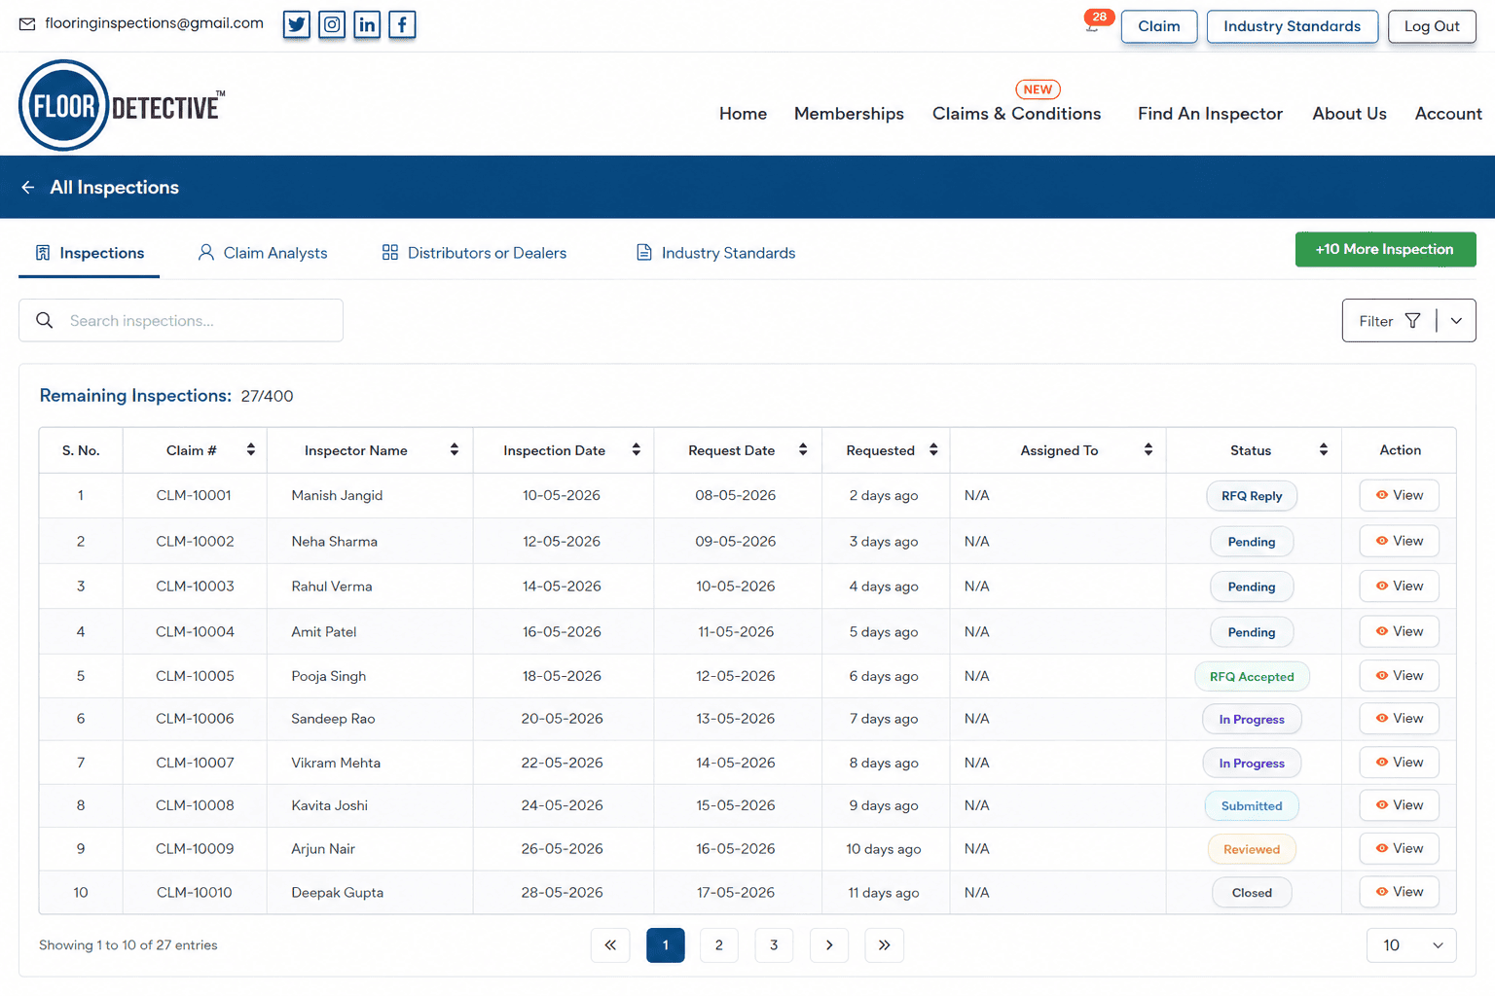
Task: View claim CLM-10010 details
Action: (x=1399, y=891)
